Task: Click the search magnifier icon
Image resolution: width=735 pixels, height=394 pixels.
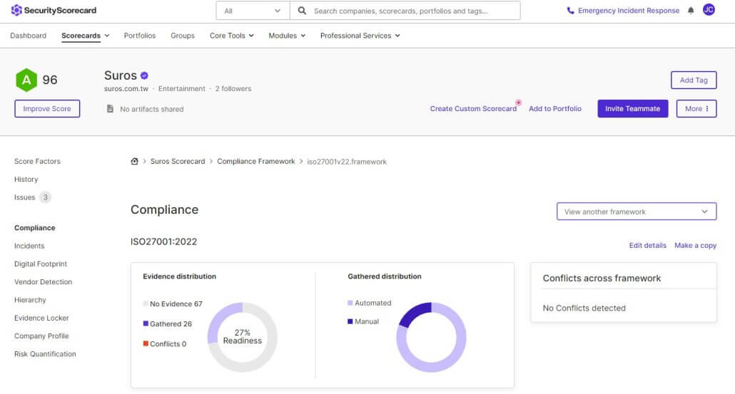Action: click(302, 10)
